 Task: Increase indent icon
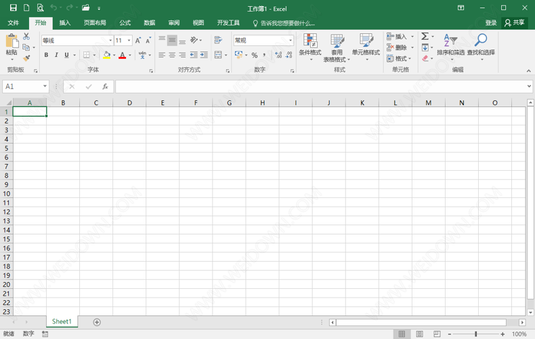pyautogui.click(x=204, y=55)
